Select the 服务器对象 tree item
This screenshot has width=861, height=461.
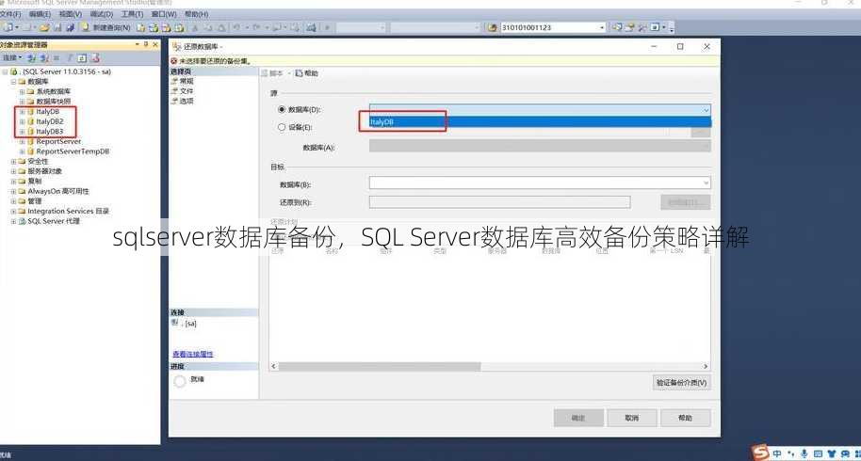click(x=44, y=171)
